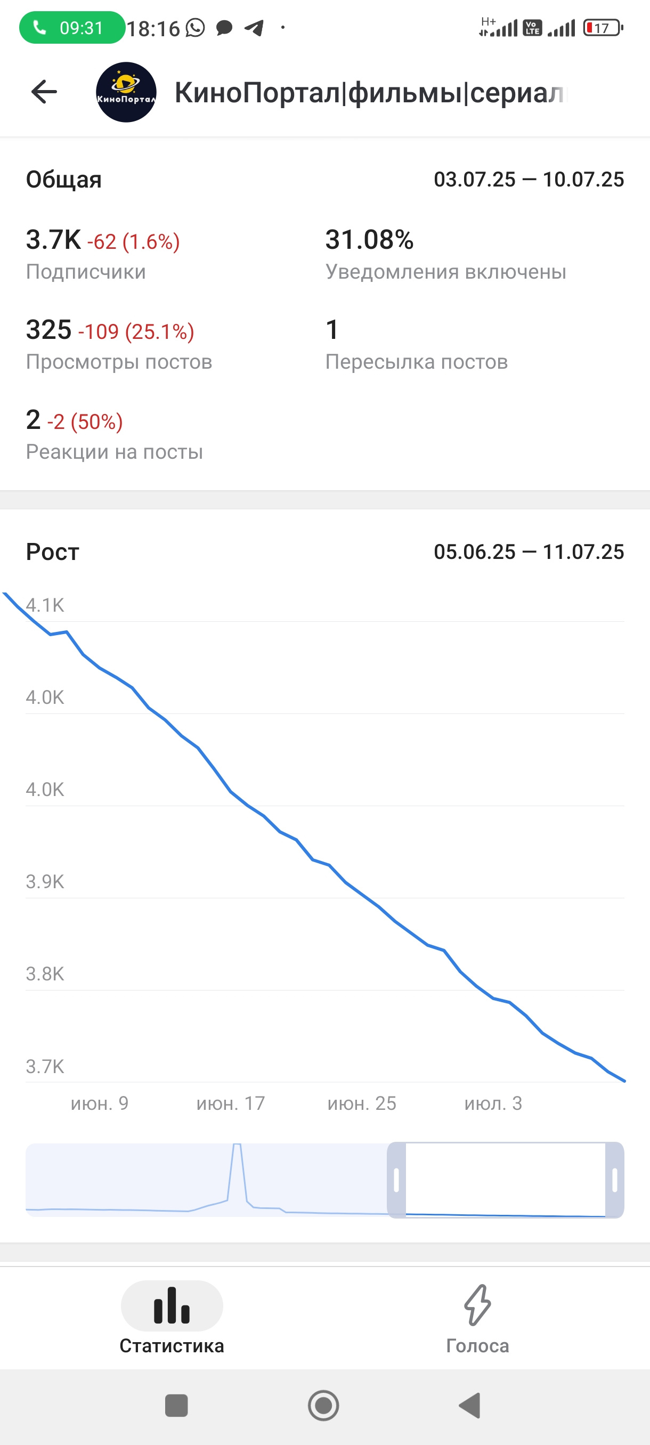Screen dimensions: 650x1445
Task: Tap the Telegram notification icon
Action: [x=254, y=28]
